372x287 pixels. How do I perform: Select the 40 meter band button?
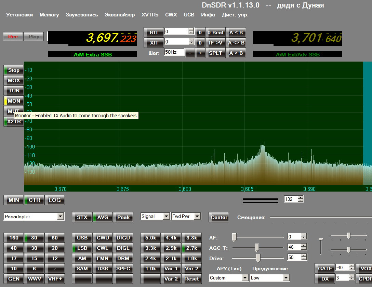14,248
